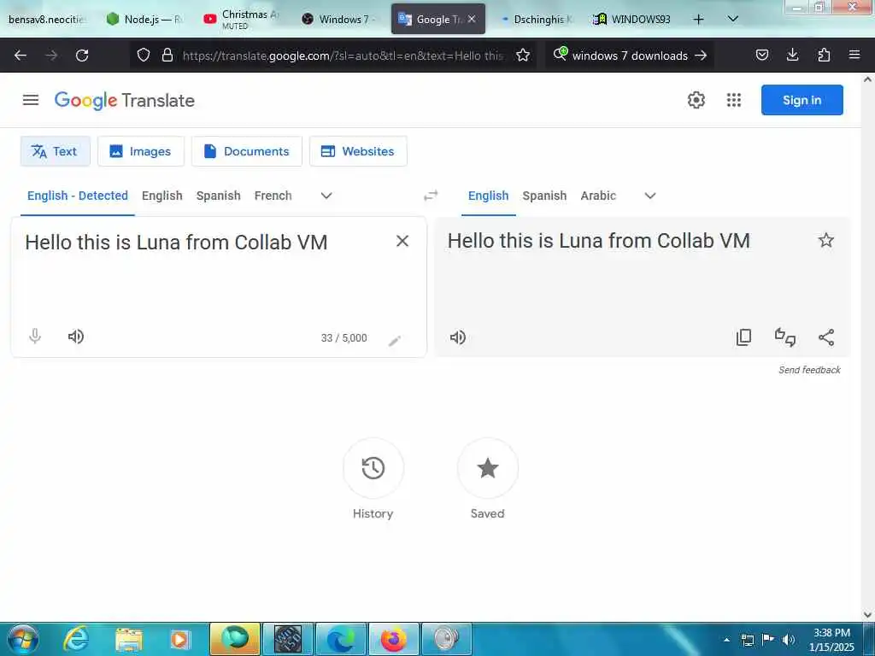Copy the translation to clipboard
The image size is (875, 656).
[744, 337]
